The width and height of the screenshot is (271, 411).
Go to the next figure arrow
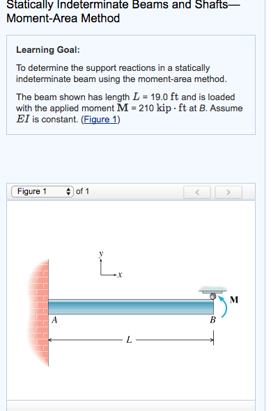[229, 193]
